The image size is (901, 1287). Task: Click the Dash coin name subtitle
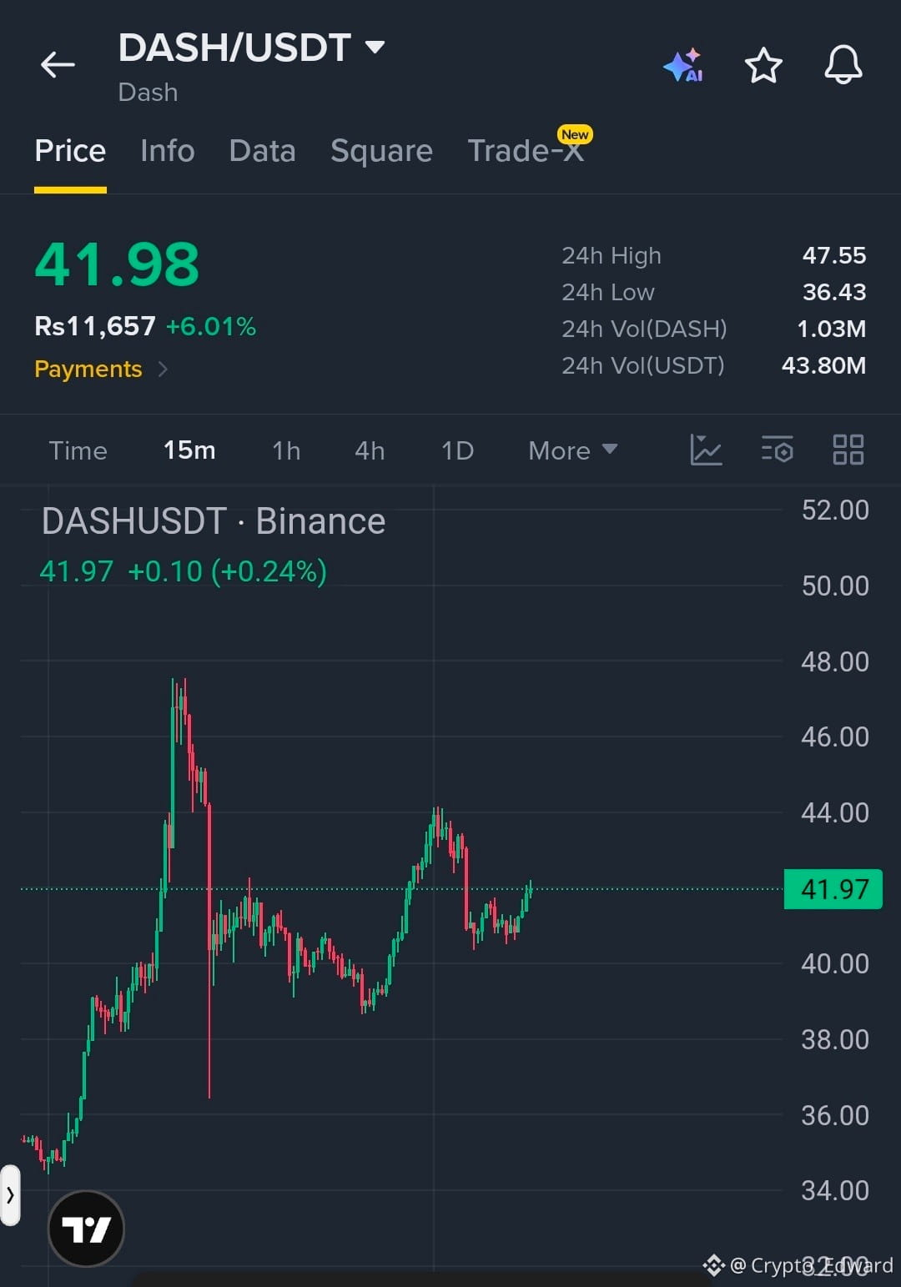tap(148, 92)
